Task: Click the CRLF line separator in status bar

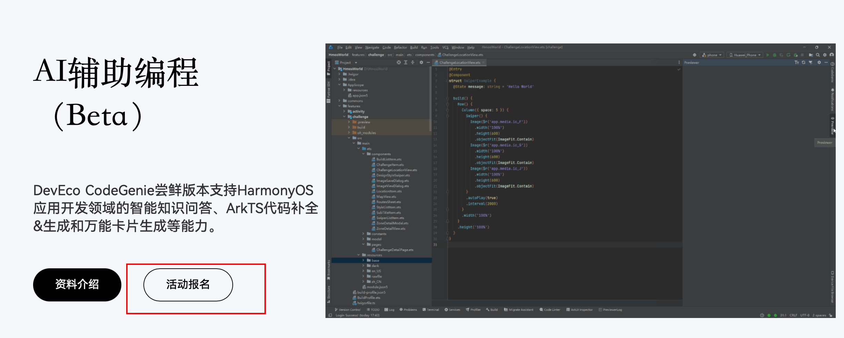Action: [x=793, y=315]
